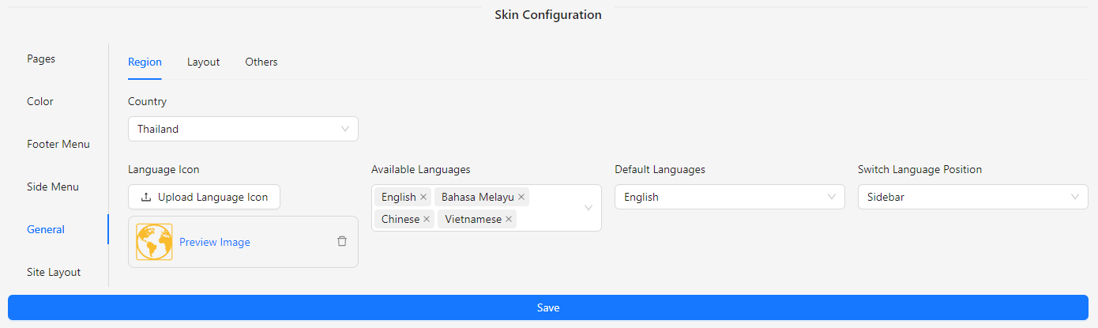Open the Footer Menu section

point(58,144)
